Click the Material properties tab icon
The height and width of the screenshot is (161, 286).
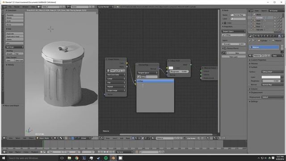[279, 36]
